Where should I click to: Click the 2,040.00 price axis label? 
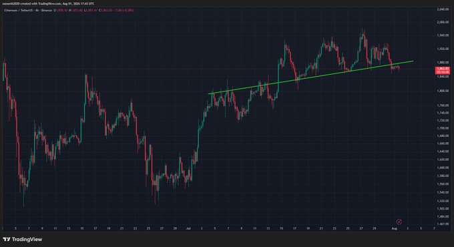[443, 9]
